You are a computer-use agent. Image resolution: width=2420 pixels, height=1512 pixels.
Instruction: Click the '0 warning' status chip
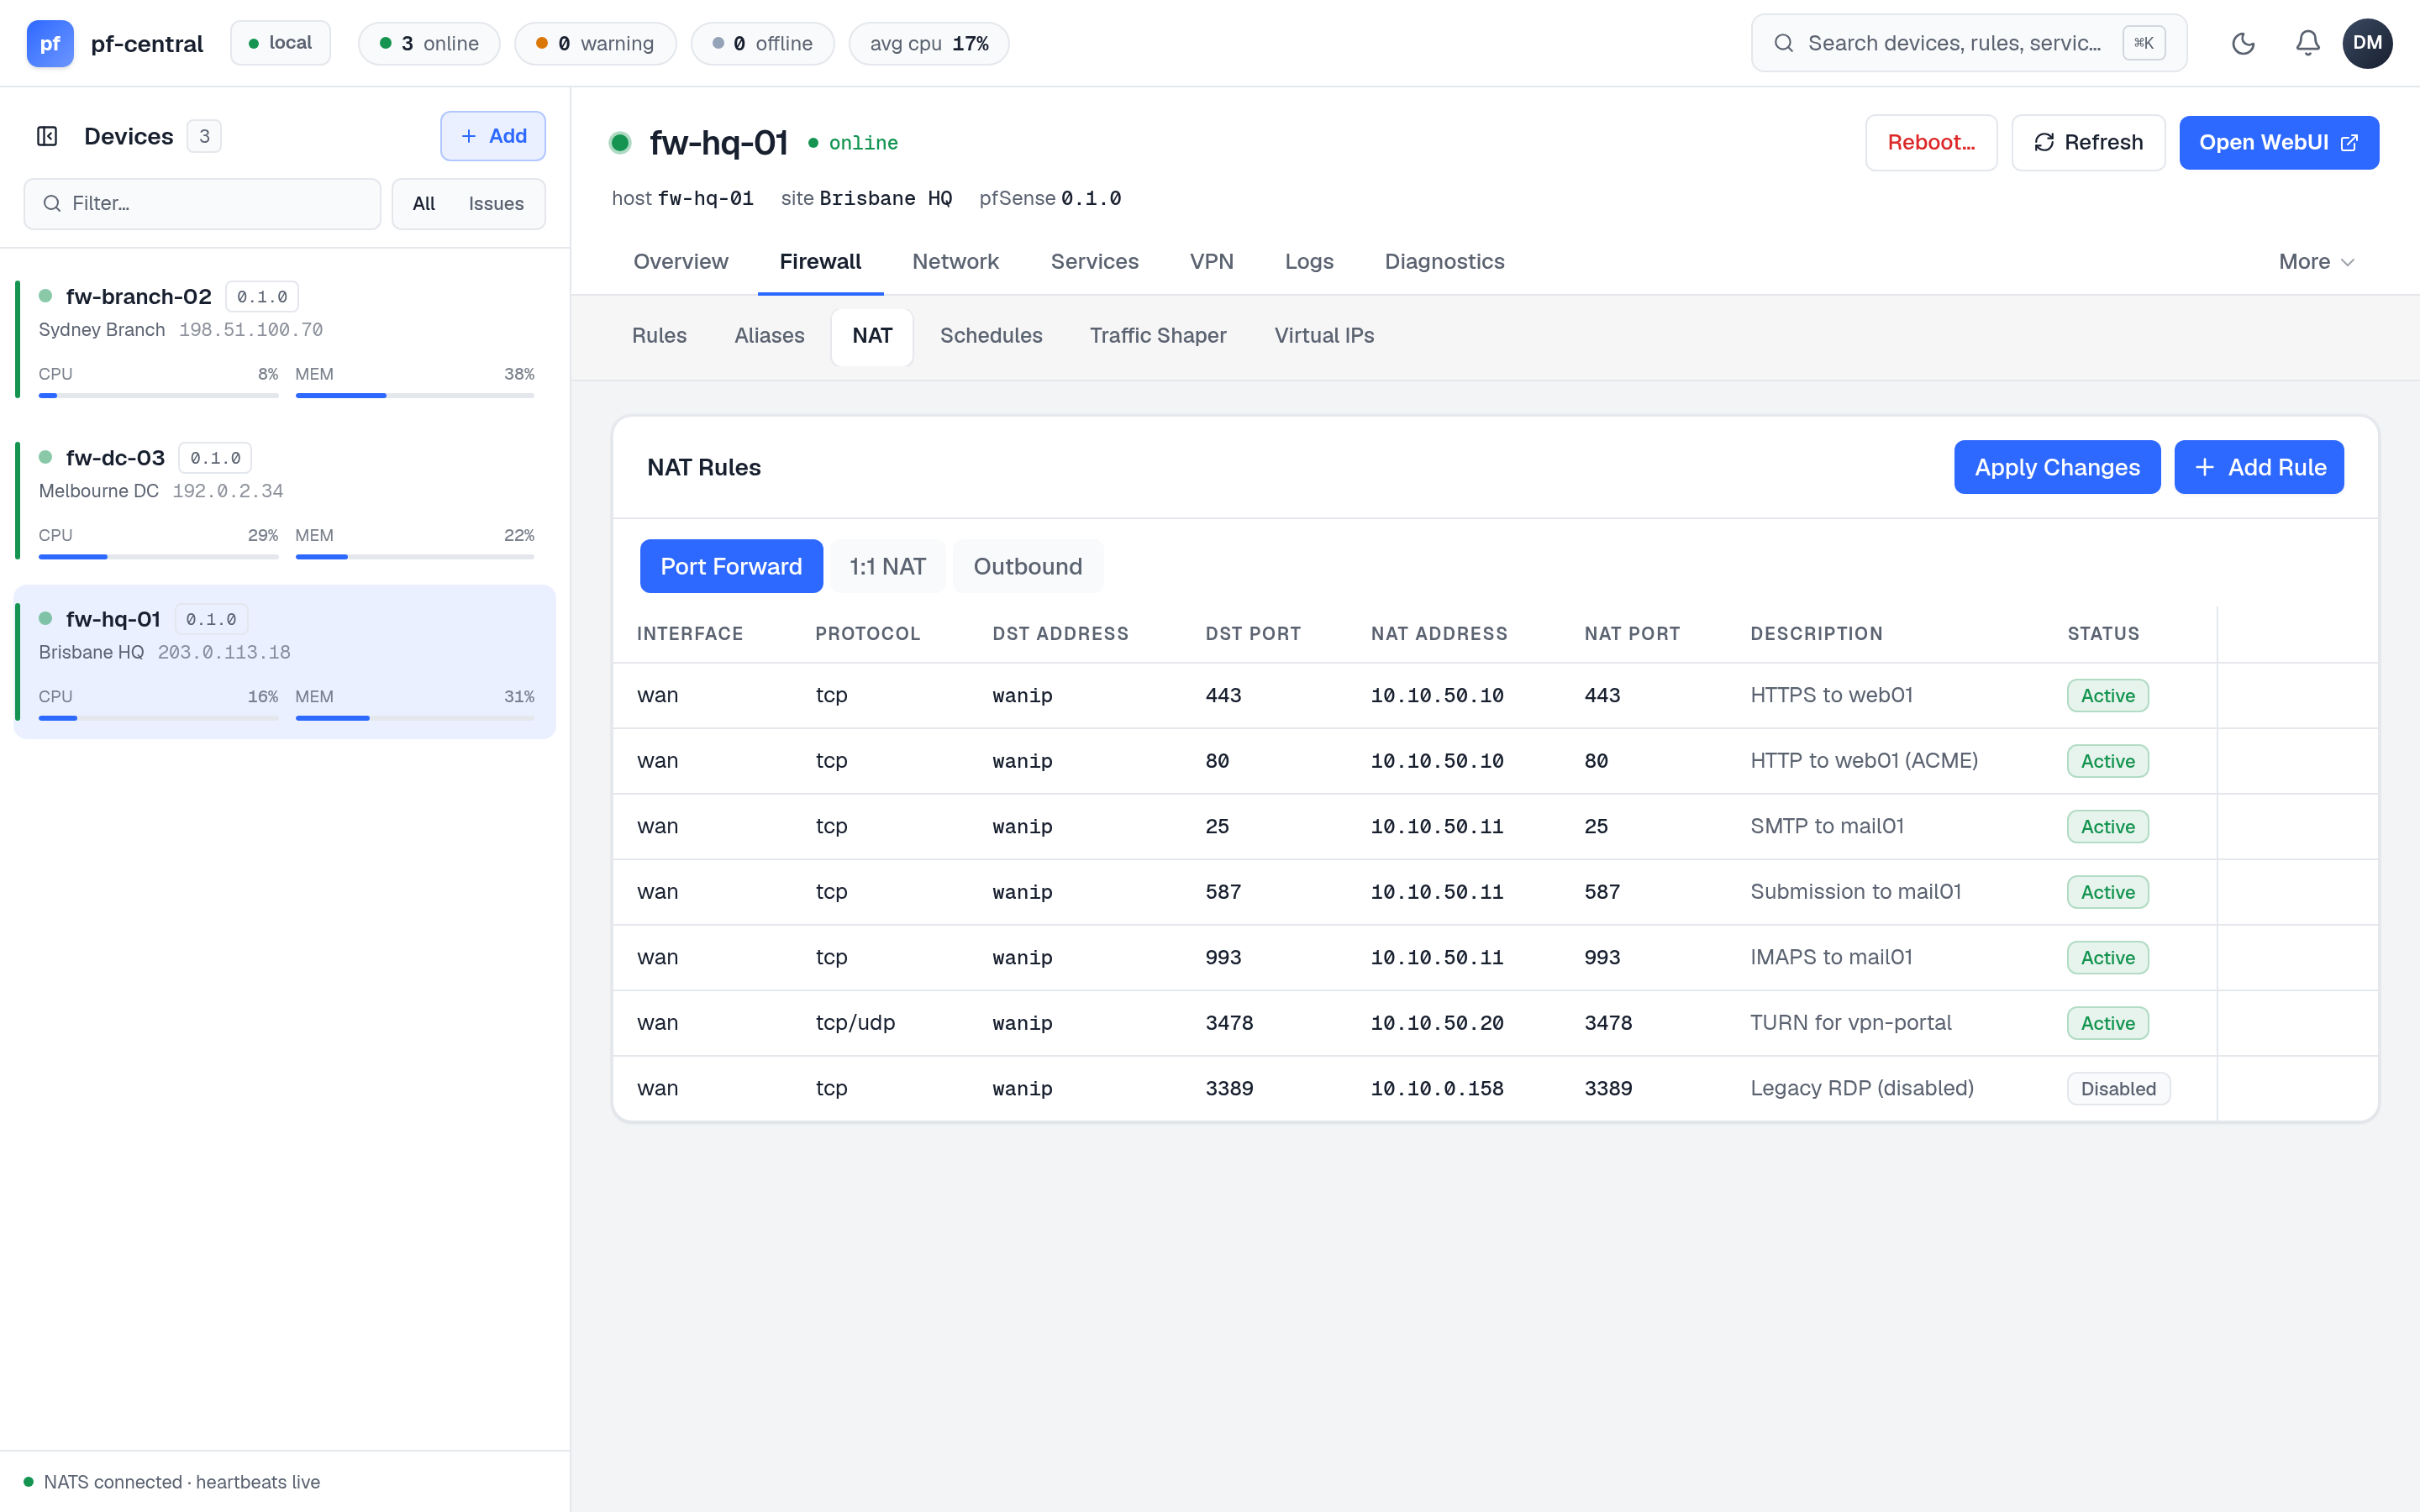point(595,43)
